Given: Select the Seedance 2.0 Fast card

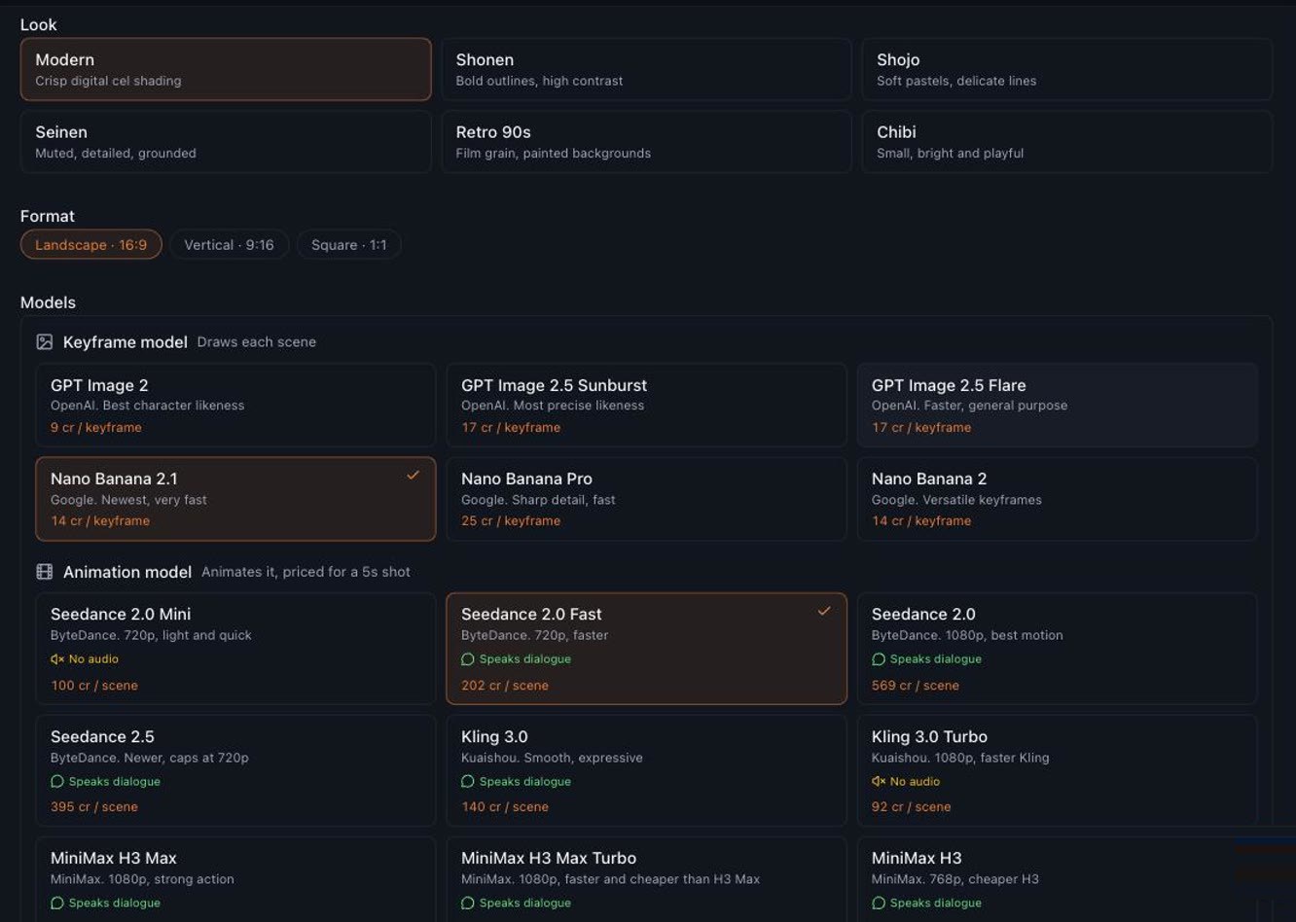Looking at the screenshot, I should pyautogui.click(x=646, y=649).
